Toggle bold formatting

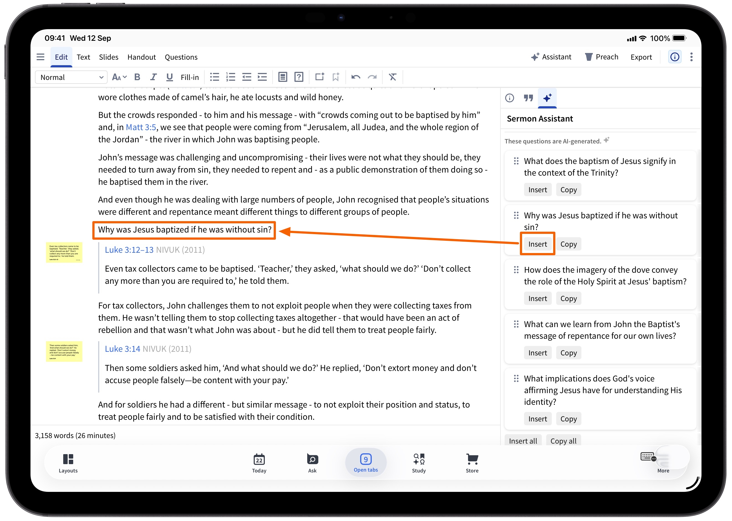[137, 77]
